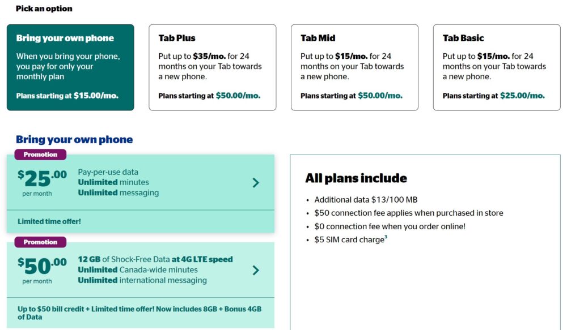Click the Promotion badge on the $25 plan

coord(40,154)
